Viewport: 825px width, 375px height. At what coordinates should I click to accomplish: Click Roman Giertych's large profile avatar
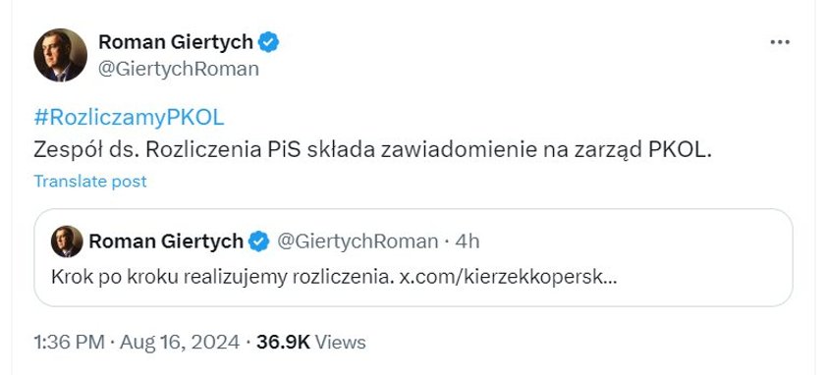point(61,55)
